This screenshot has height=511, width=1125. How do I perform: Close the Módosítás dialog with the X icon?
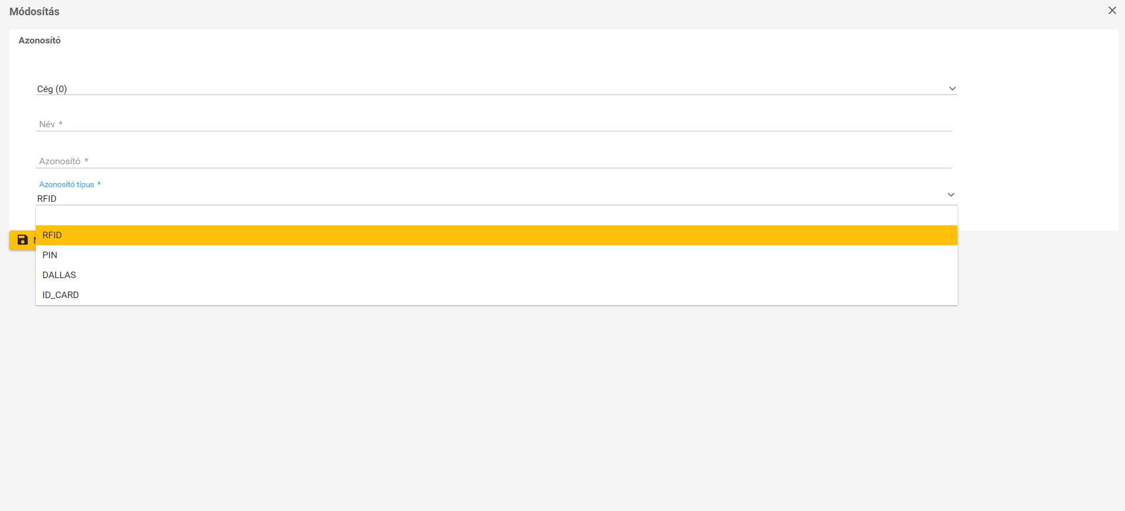pyautogui.click(x=1112, y=11)
